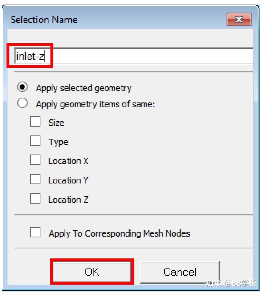The image size is (263, 294).
Task: Close the Selection Name dialog
Action: [239, 20]
